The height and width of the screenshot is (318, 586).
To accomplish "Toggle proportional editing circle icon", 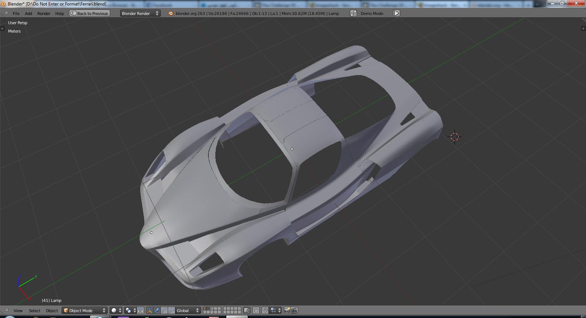I will pyautogui.click(x=256, y=310).
